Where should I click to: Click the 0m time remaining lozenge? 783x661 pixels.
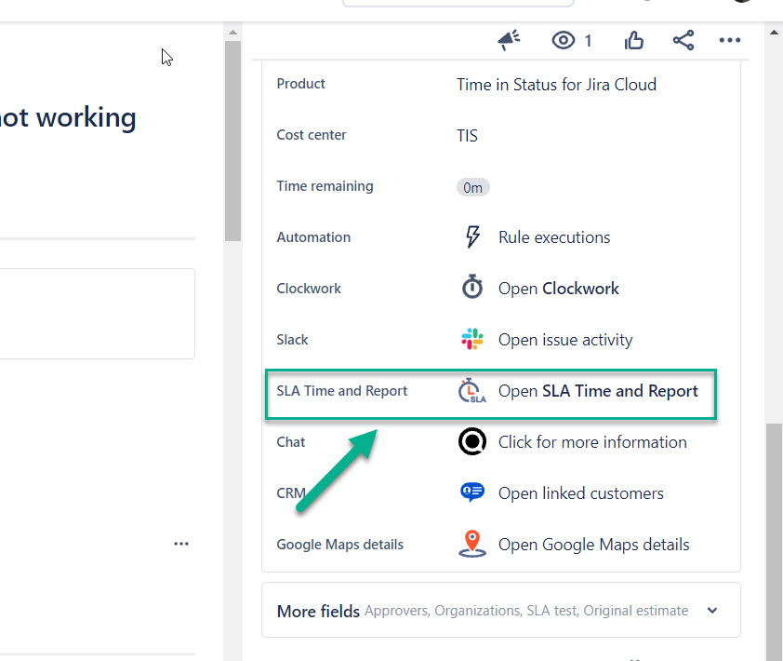[x=472, y=186]
